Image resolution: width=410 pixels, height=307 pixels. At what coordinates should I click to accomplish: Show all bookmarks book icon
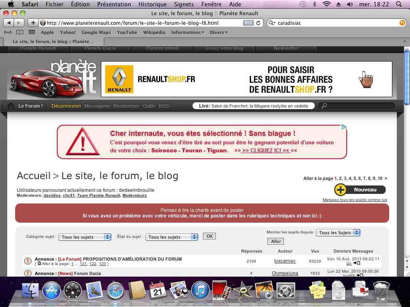click(20, 32)
